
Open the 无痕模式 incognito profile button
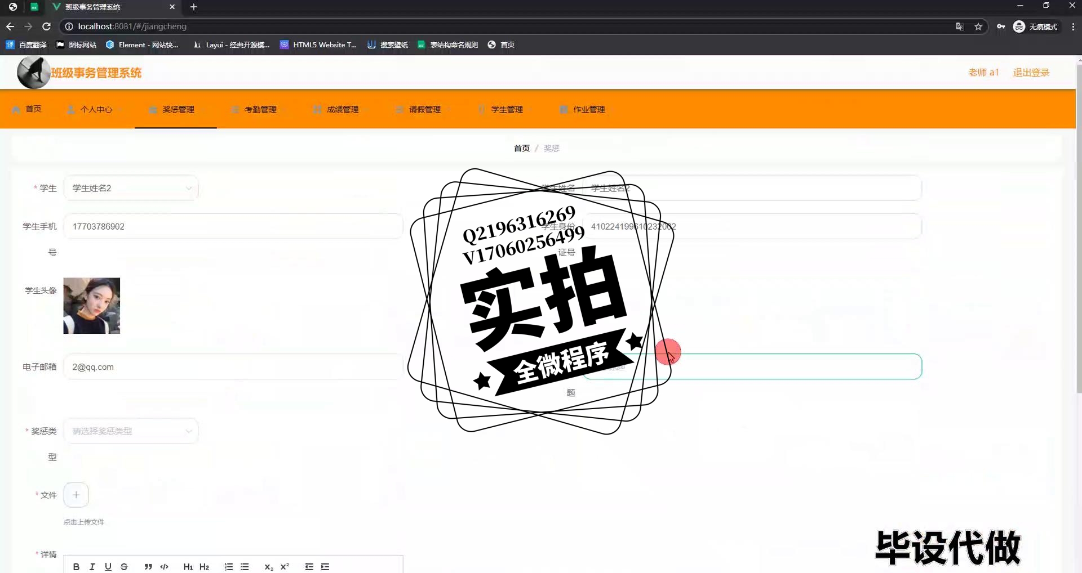pyautogui.click(x=1036, y=26)
